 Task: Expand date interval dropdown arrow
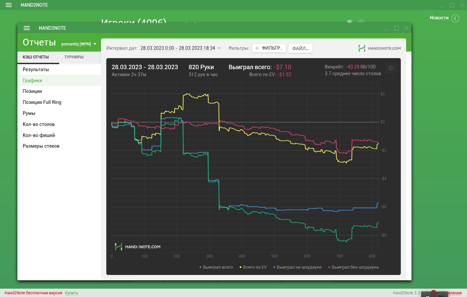point(219,48)
